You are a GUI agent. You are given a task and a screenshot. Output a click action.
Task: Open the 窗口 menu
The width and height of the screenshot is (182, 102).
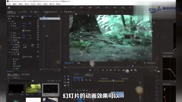(x=52, y=4)
